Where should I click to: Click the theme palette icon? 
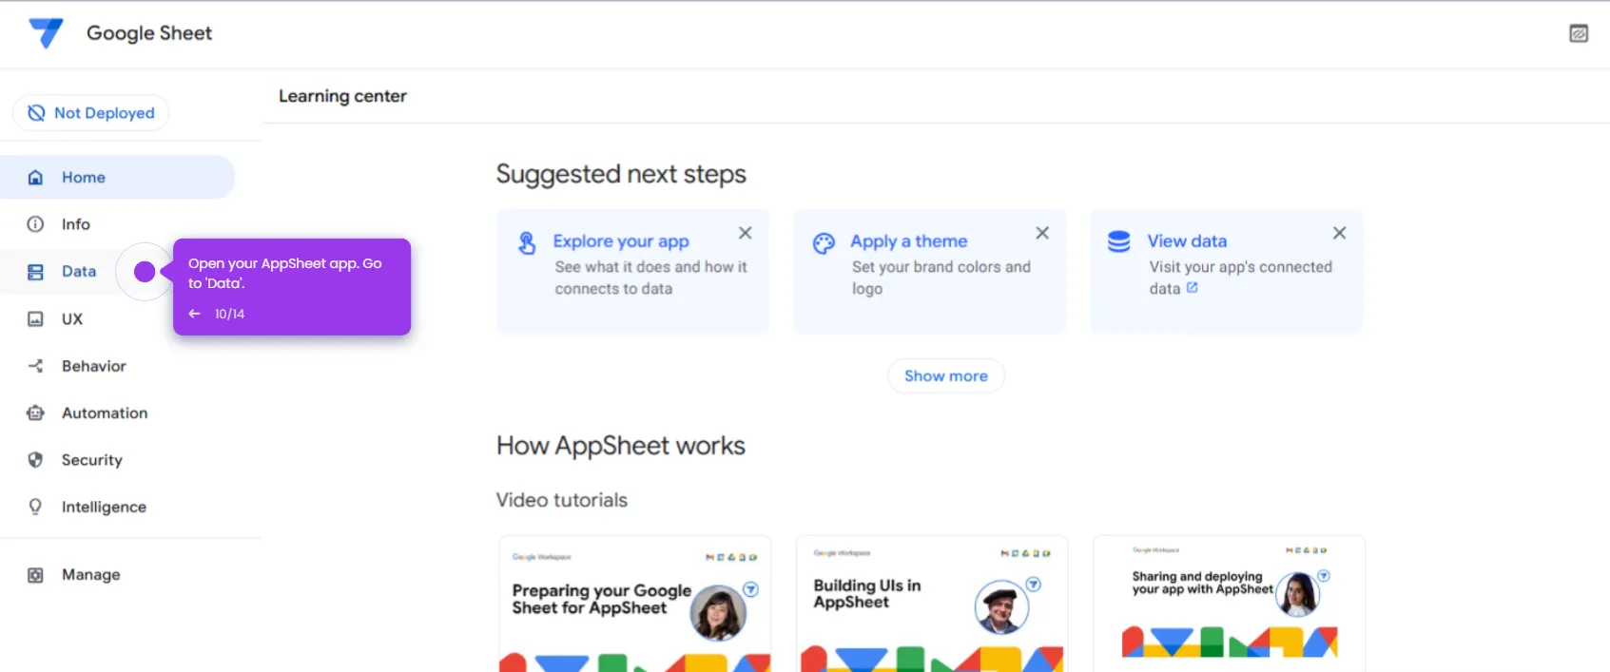(x=824, y=243)
